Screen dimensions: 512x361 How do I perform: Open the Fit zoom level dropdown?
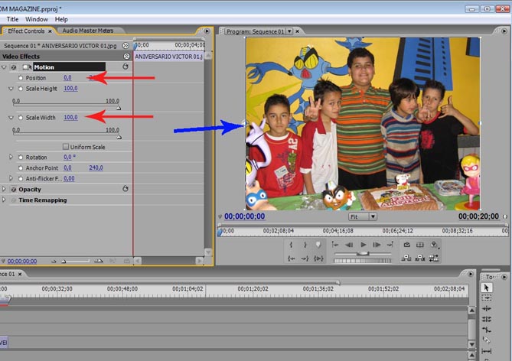(x=362, y=216)
